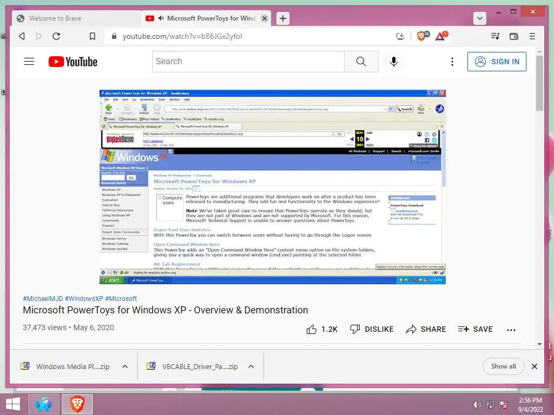
Task: Open the blue butterfly app in taskbar
Action: point(43,404)
